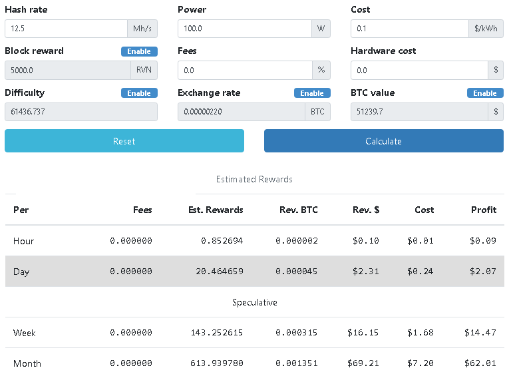Toggle the Difficulty Enable button
This screenshot has height=386, width=509.
139,93
